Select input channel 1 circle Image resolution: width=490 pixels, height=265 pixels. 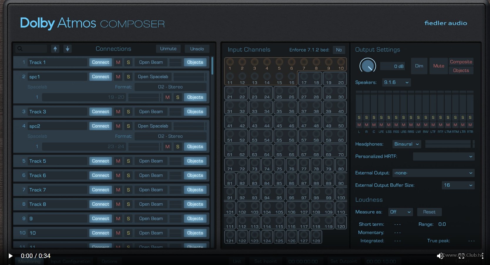pos(230,62)
